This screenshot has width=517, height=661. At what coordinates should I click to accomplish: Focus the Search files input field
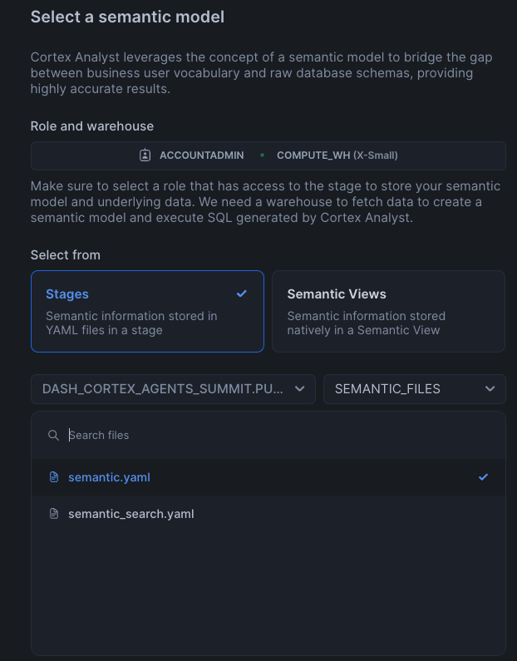click(278, 435)
